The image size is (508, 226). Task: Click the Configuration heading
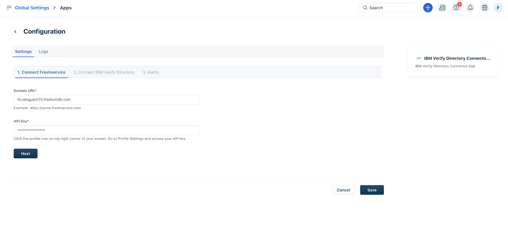pyautogui.click(x=44, y=31)
